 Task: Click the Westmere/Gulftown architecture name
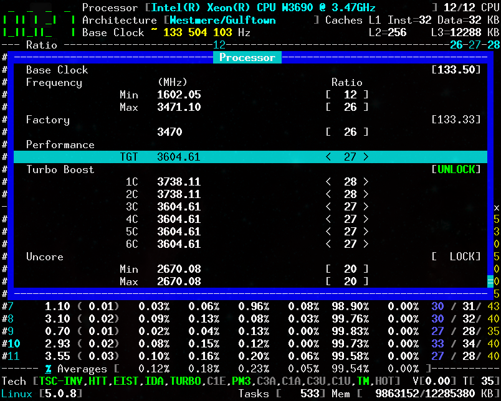pos(222,20)
